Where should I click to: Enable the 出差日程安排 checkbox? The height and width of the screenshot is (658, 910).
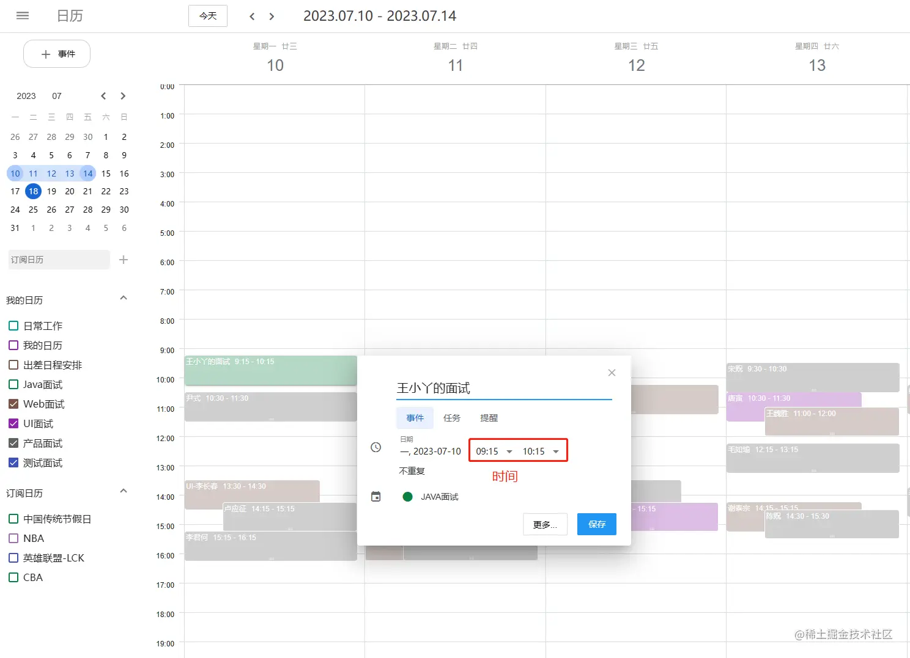[13, 365]
